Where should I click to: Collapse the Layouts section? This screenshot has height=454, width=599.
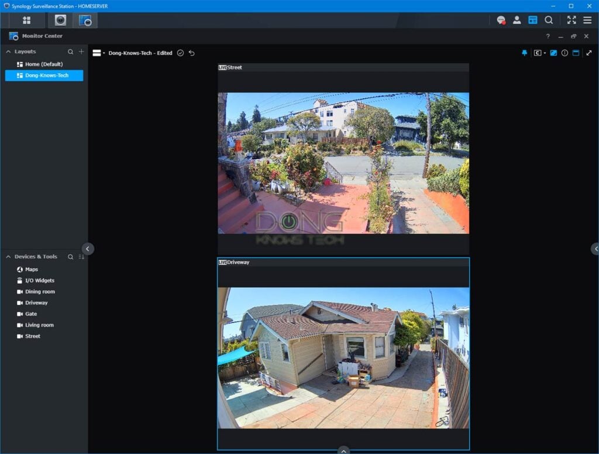8,51
